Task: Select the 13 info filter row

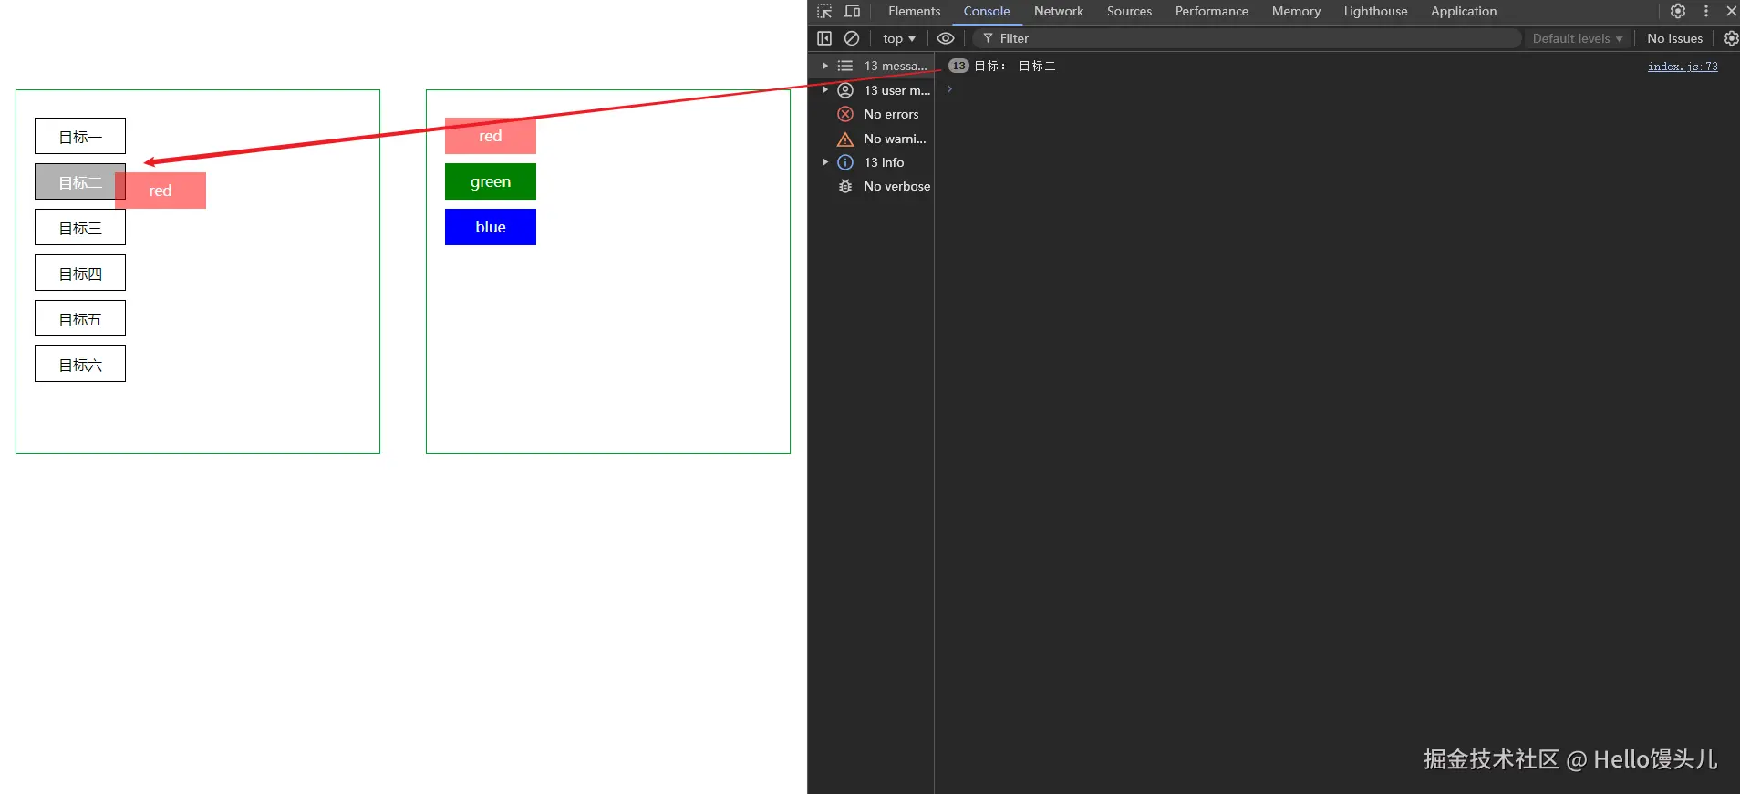Action: [x=871, y=162]
